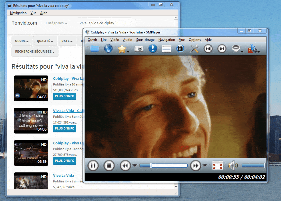Open the 04:05 lyrics video thumbnail

(x=31, y=121)
